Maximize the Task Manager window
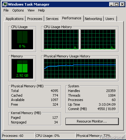This screenshot has height=140, width=126. tap(117, 4)
